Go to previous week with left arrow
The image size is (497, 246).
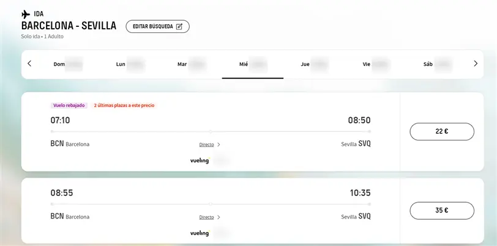pyautogui.click(x=29, y=63)
